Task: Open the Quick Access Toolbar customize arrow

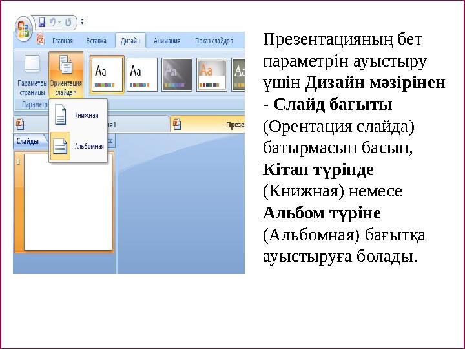Action: click(x=82, y=22)
